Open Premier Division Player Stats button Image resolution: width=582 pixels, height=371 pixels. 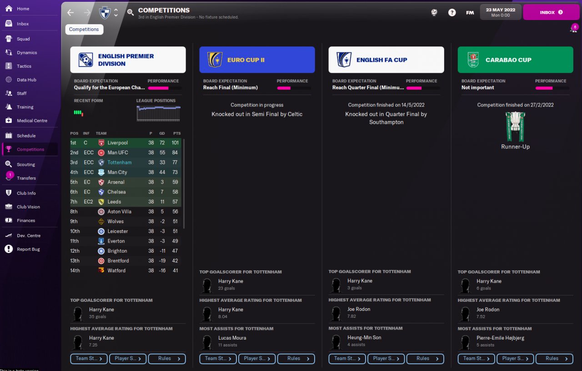click(128, 359)
